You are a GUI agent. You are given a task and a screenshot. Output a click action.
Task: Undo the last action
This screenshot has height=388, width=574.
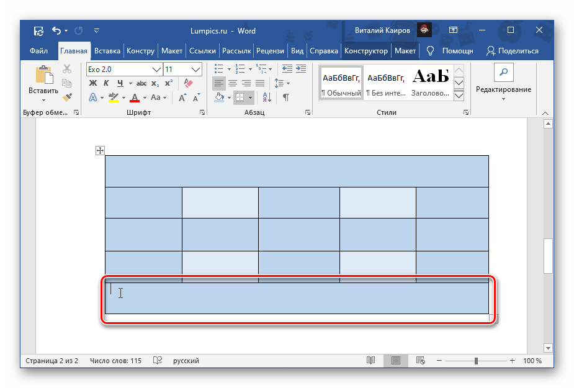pyautogui.click(x=56, y=30)
